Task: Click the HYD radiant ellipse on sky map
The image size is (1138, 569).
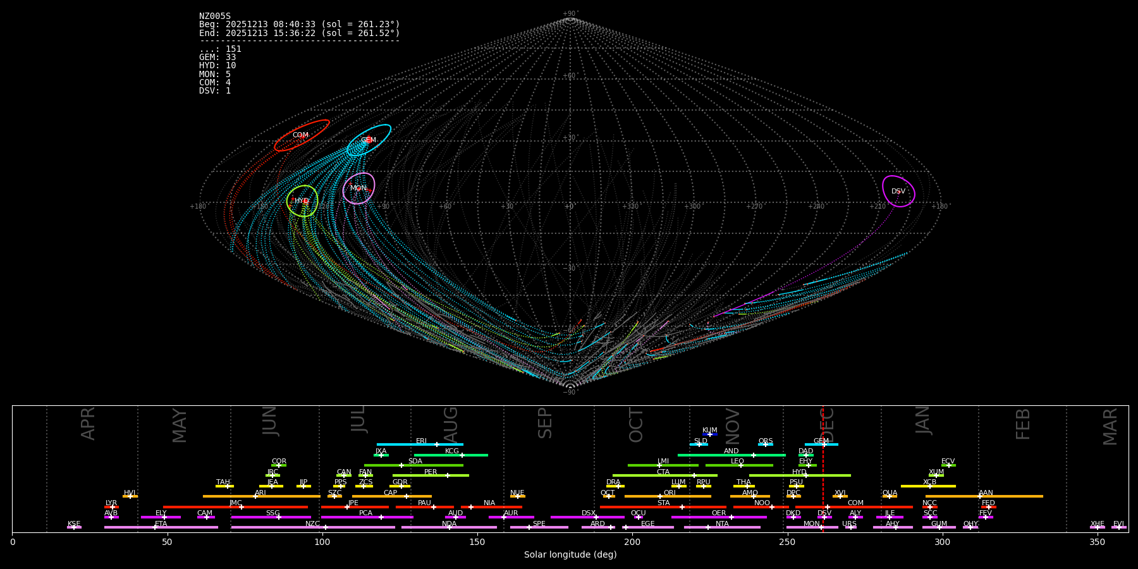Action: click(302, 201)
